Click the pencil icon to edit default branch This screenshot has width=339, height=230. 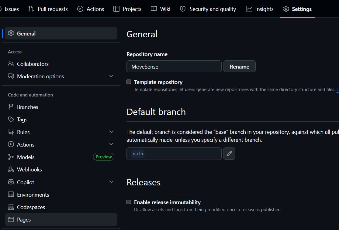[229, 154]
